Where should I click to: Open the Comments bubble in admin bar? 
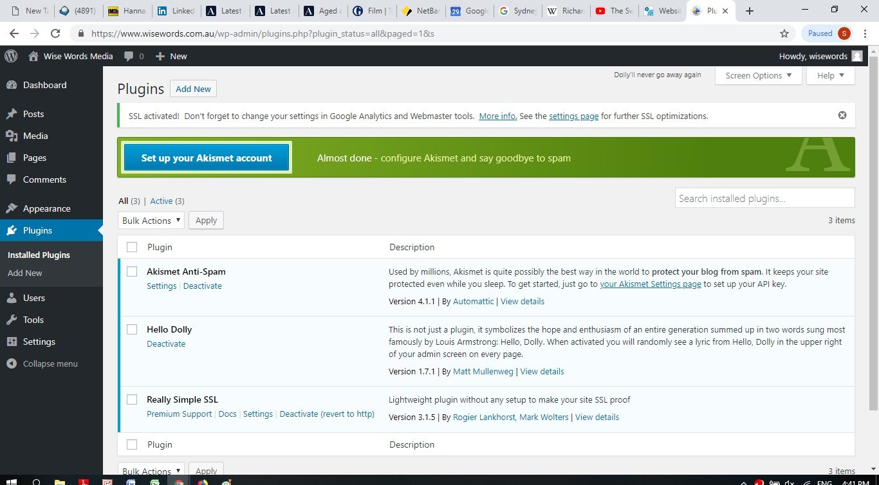(134, 56)
